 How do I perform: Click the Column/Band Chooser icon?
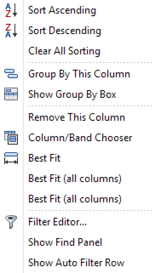tap(11, 137)
